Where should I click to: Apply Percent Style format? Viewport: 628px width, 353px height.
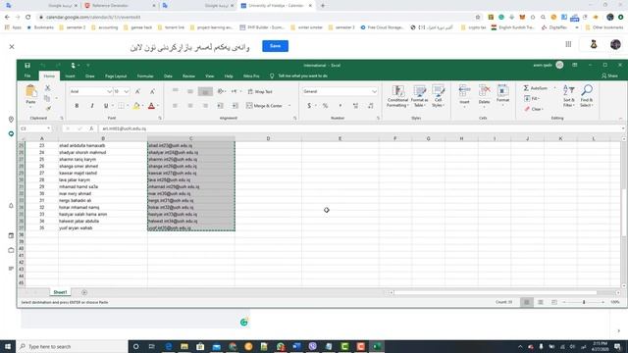[x=325, y=106]
